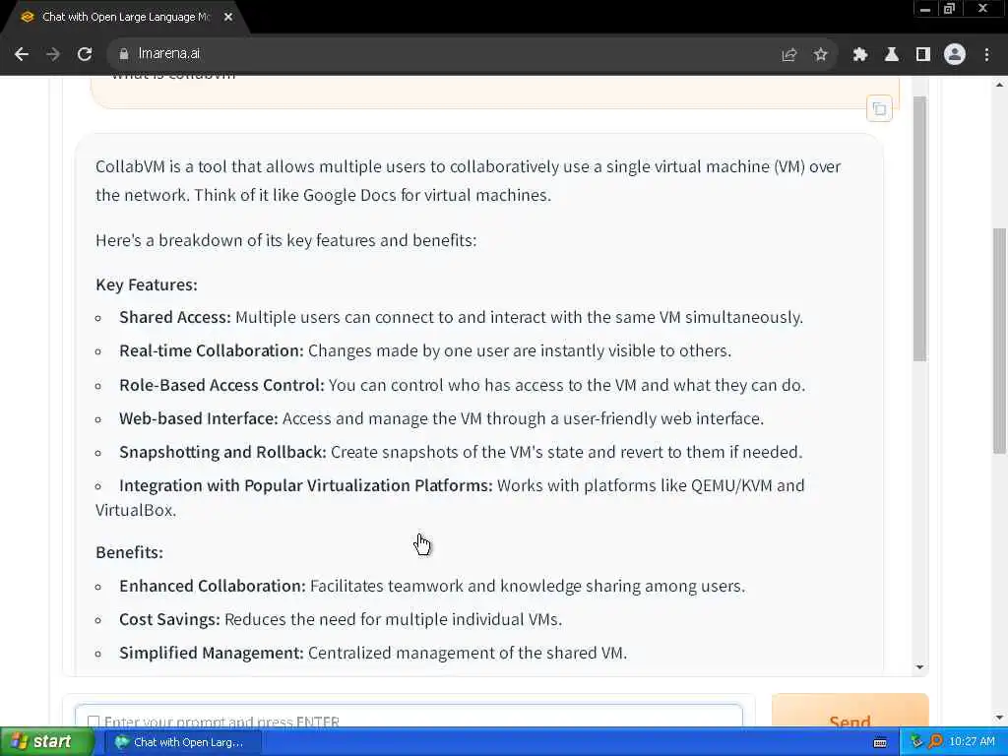Select the Chat with Open Large Language tab
1008x756 pixels.
coord(125,18)
